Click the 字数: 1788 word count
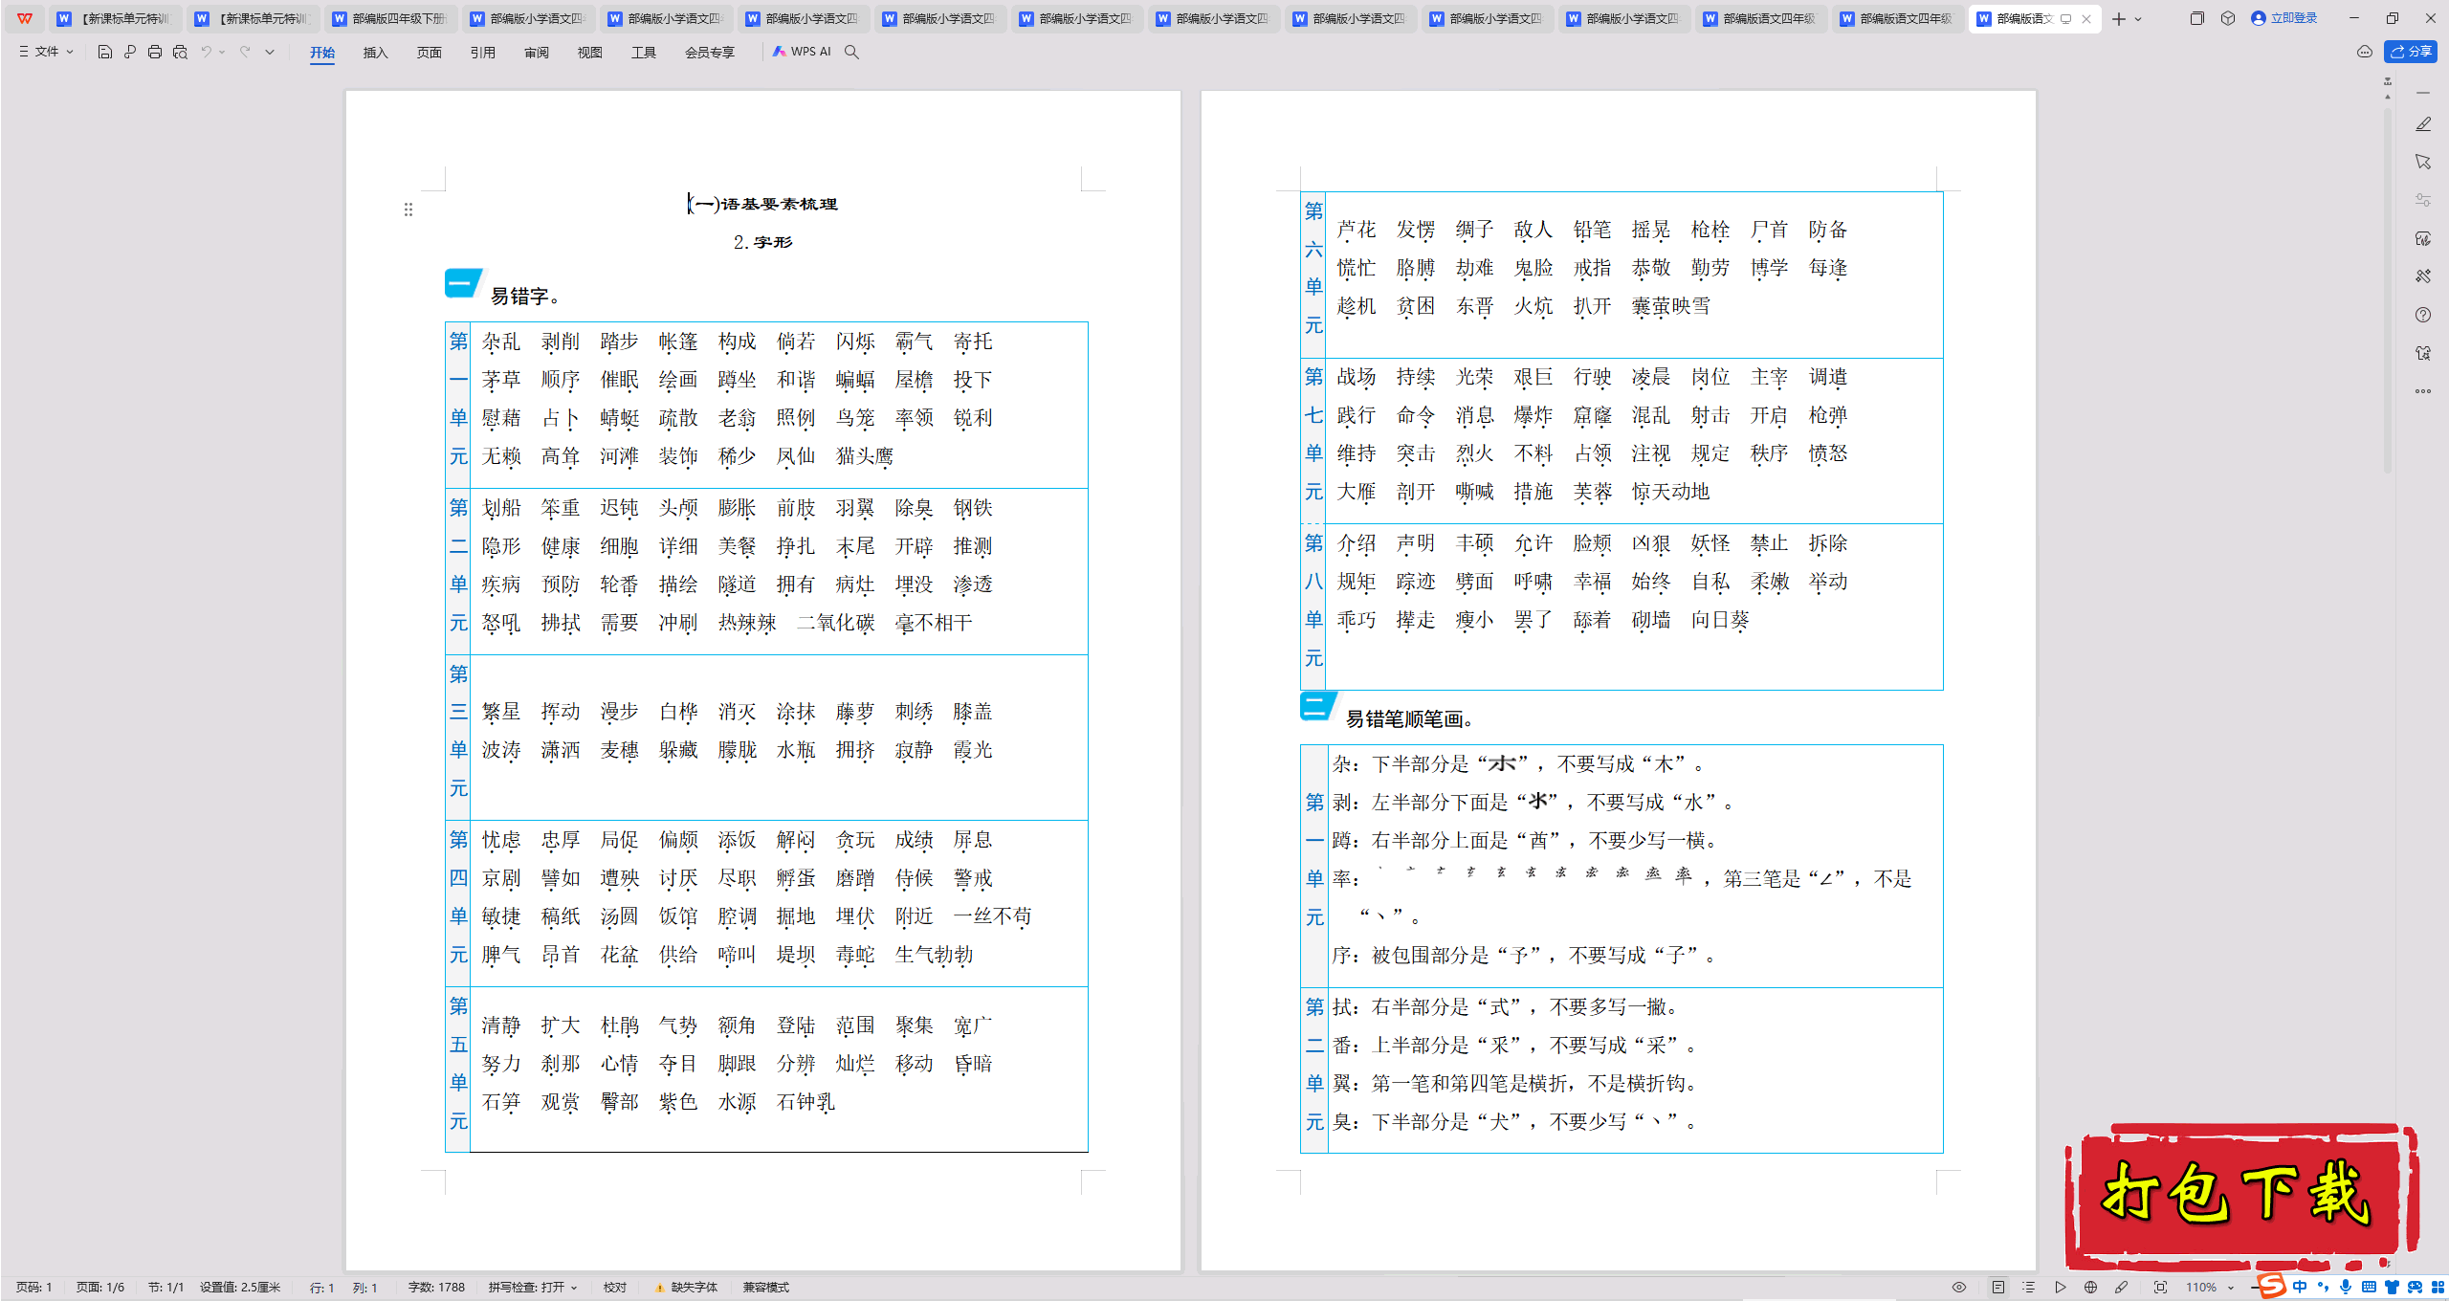This screenshot has height=1301, width=2449. [x=436, y=1288]
